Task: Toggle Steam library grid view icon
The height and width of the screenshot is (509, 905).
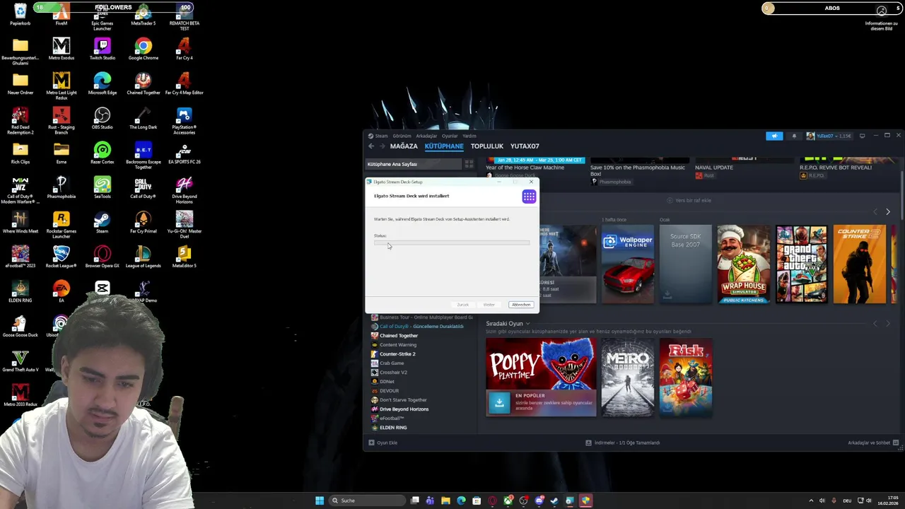Action: [x=469, y=164]
